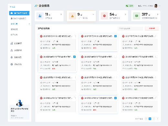The width and height of the screenshot is (168, 126).
Task: Click the users icon for 系统管理
Action: tap(12, 50)
